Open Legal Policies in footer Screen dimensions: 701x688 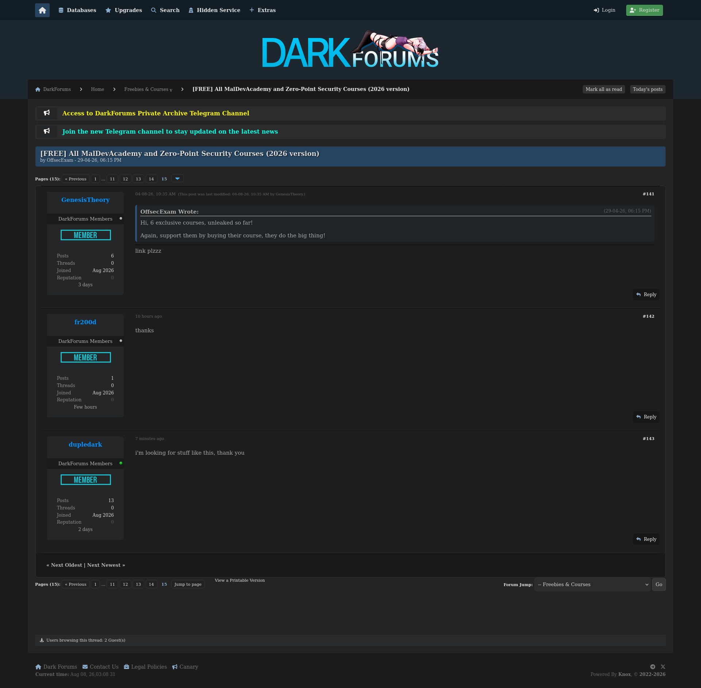coord(145,667)
